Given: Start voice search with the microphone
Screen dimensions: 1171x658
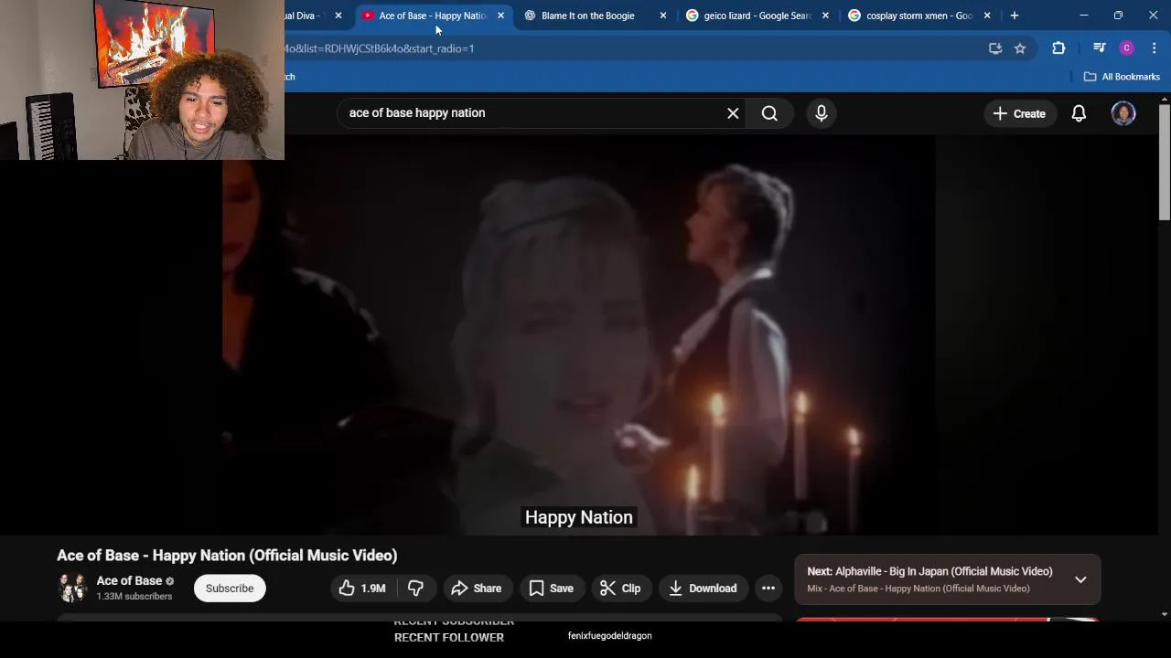Looking at the screenshot, I should point(822,113).
